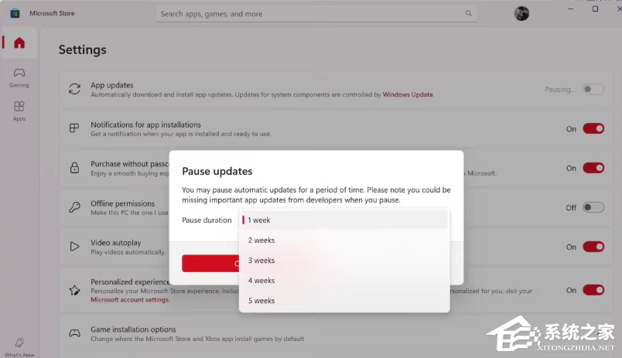Open Game installation options row

click(x=336, y=333)
